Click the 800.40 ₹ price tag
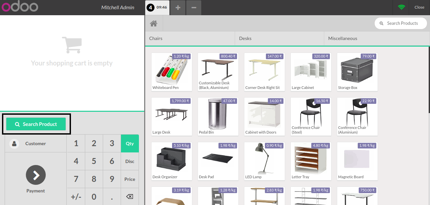The width and height of the screenshot is (430, 205). 228,56
